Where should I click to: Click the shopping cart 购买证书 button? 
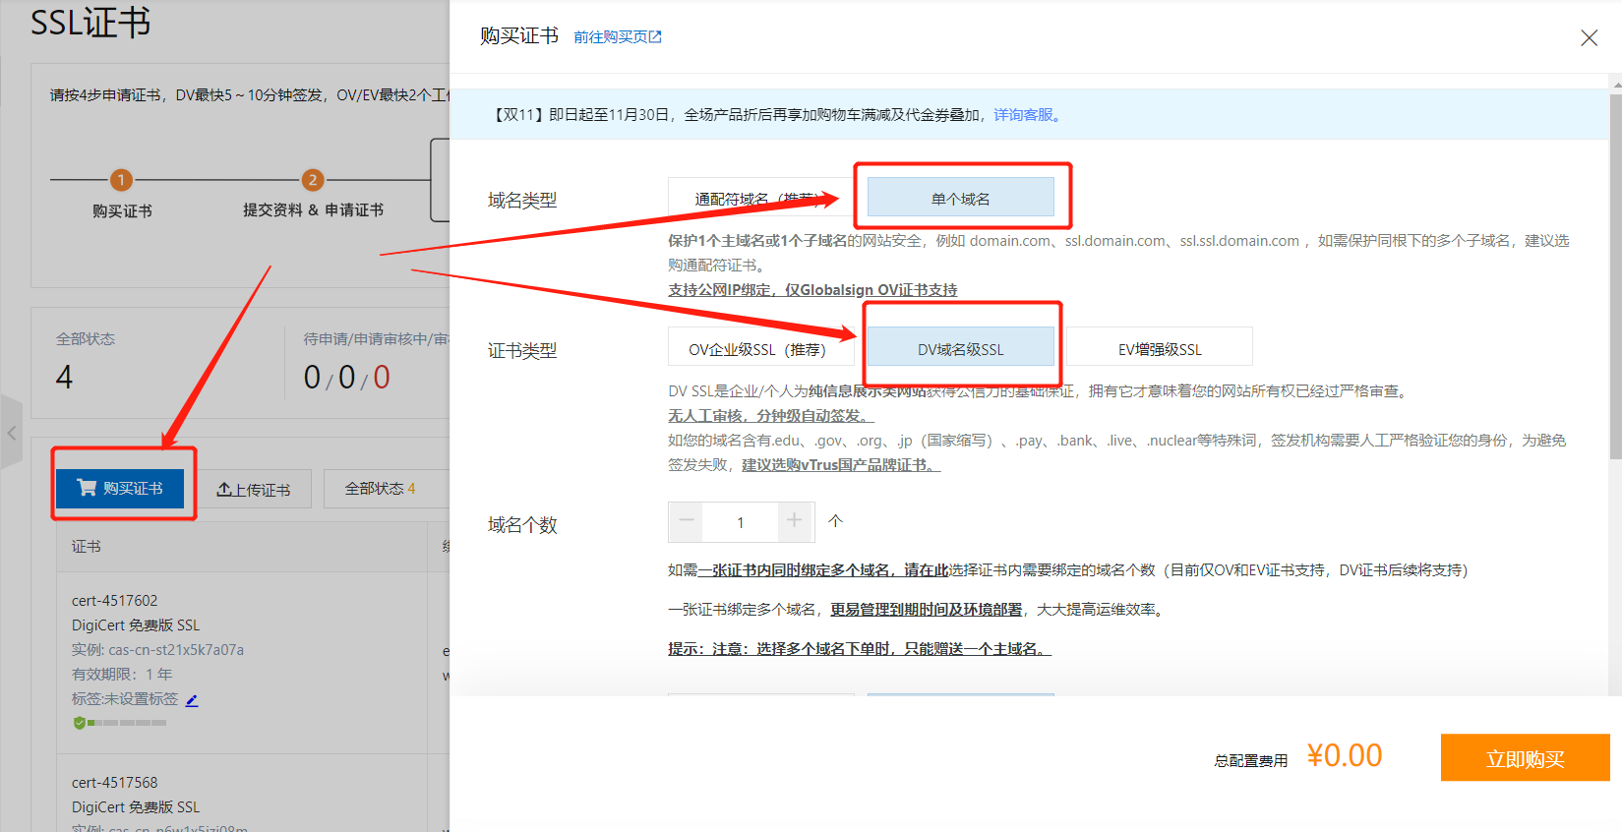[x=120, y=488]
